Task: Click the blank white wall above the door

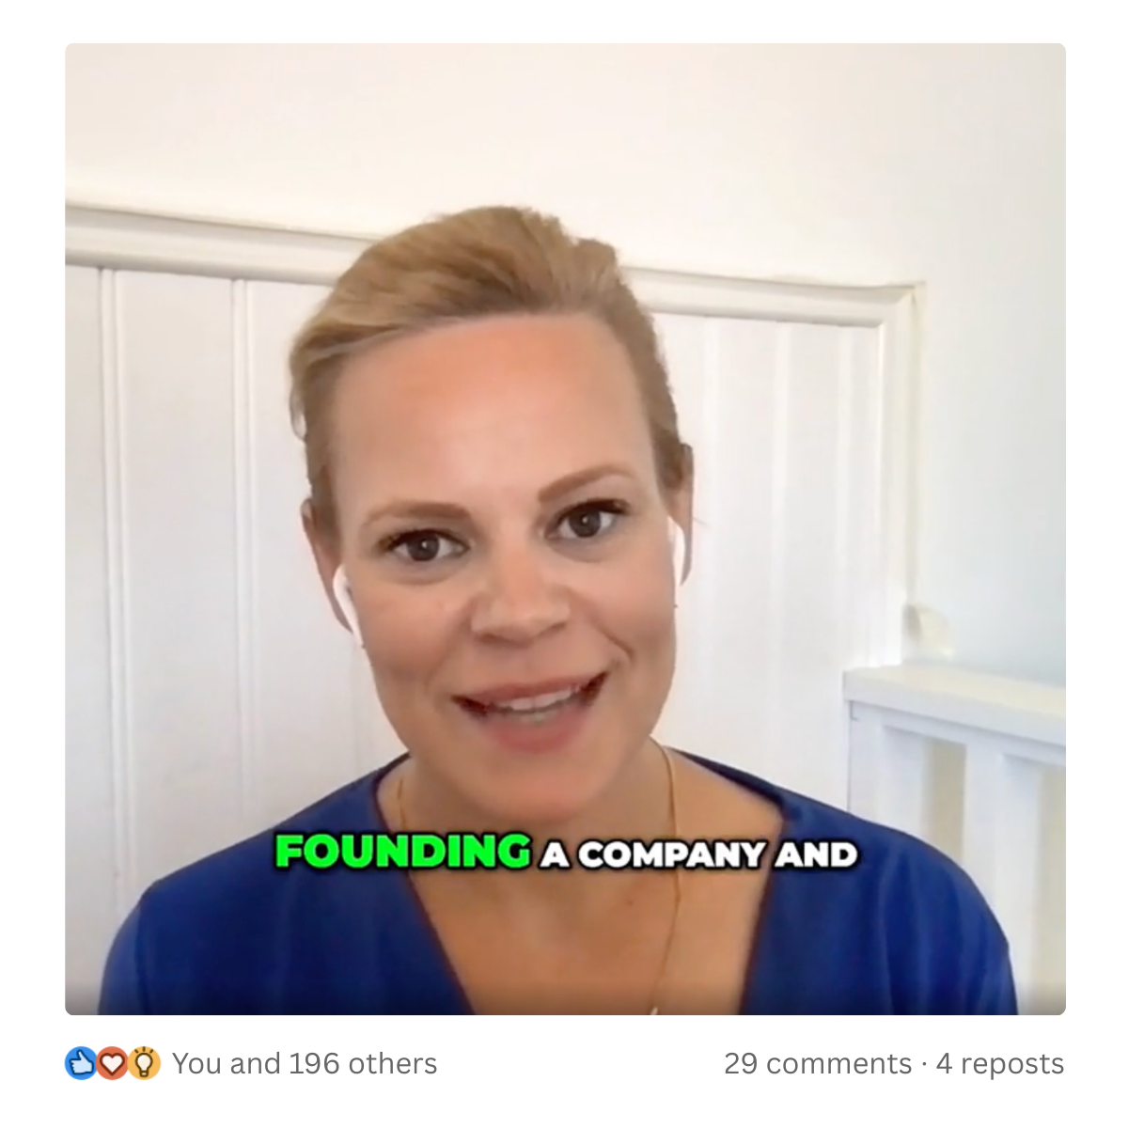Action: click(564, 122)
